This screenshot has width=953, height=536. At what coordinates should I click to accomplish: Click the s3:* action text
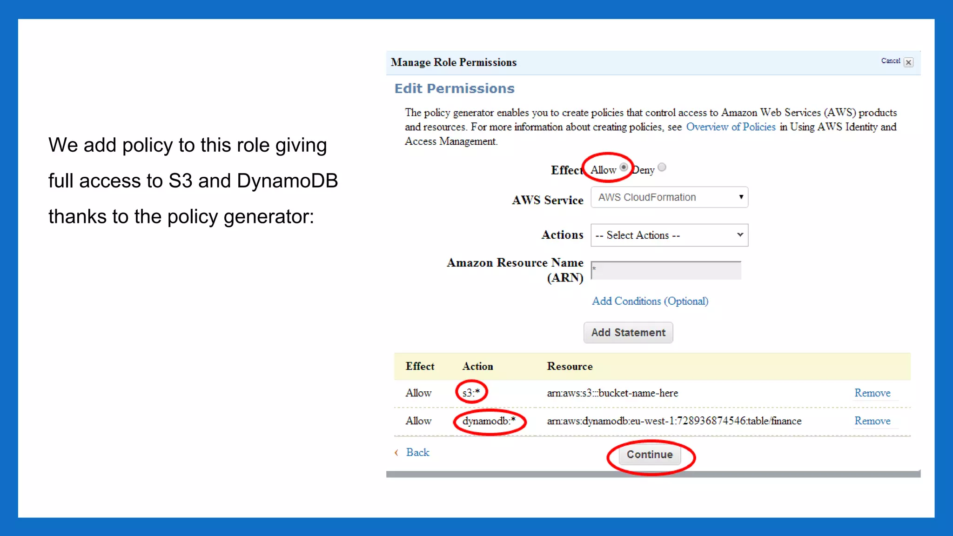pyautogui.click(x=471, y=393)
